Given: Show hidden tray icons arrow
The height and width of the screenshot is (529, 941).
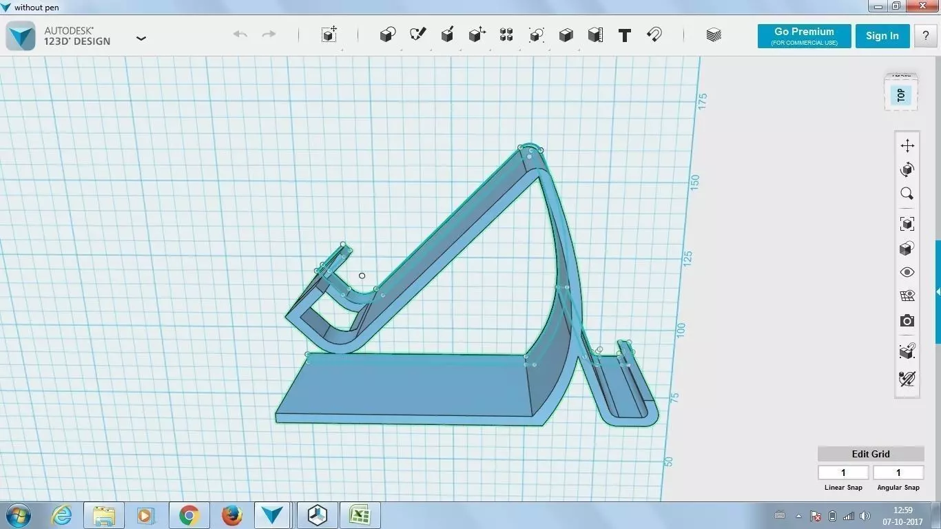Looking at the screenshot, I should [x=799, y=516].
